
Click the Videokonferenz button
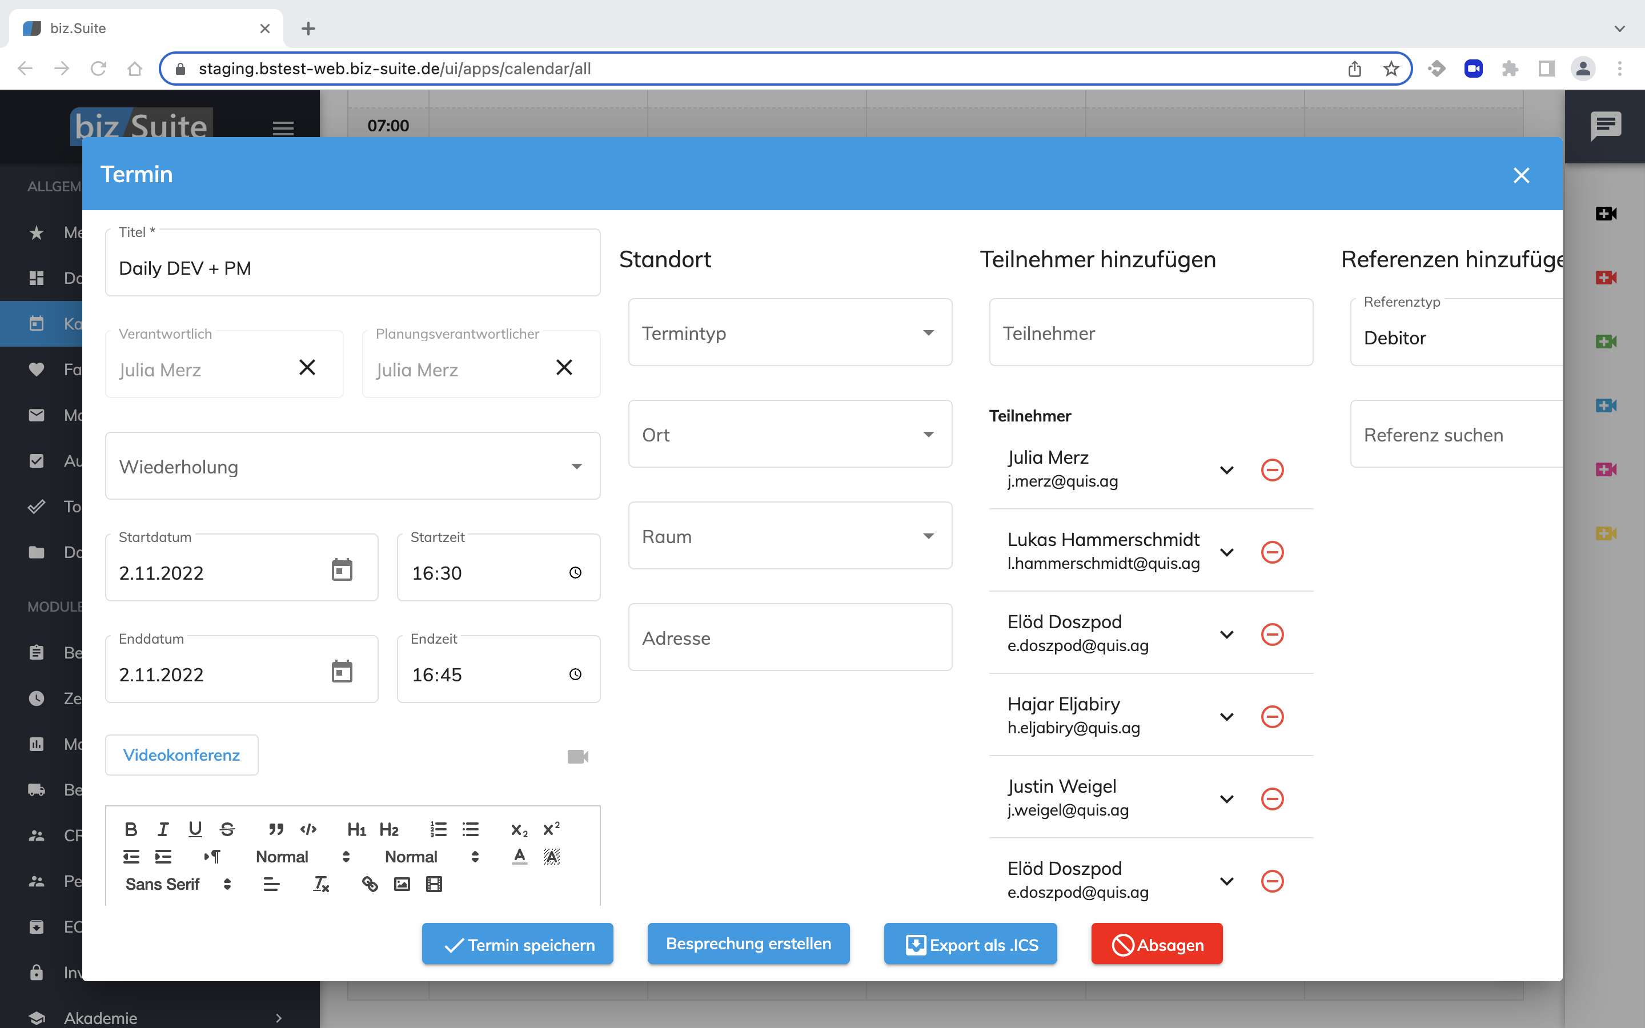click(182, 754)
